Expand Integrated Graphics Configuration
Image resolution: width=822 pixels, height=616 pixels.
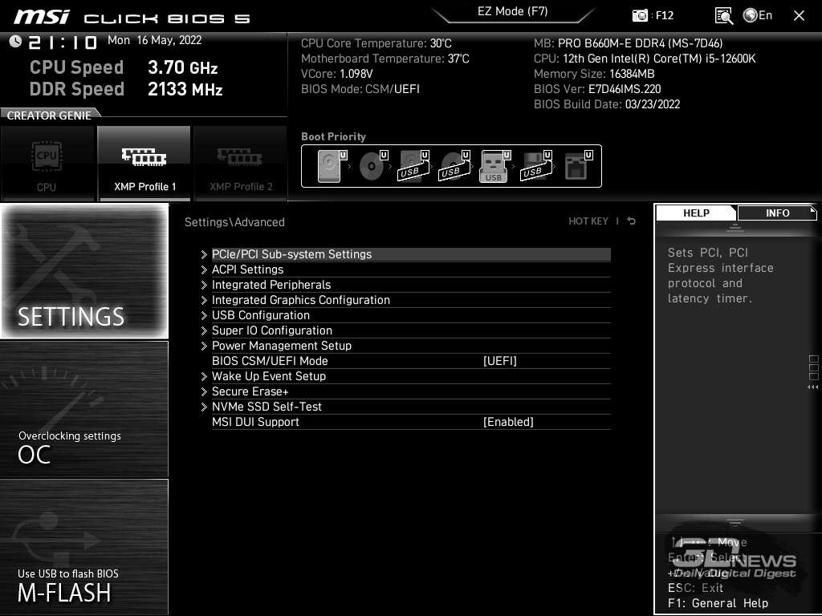click(405, 300)
